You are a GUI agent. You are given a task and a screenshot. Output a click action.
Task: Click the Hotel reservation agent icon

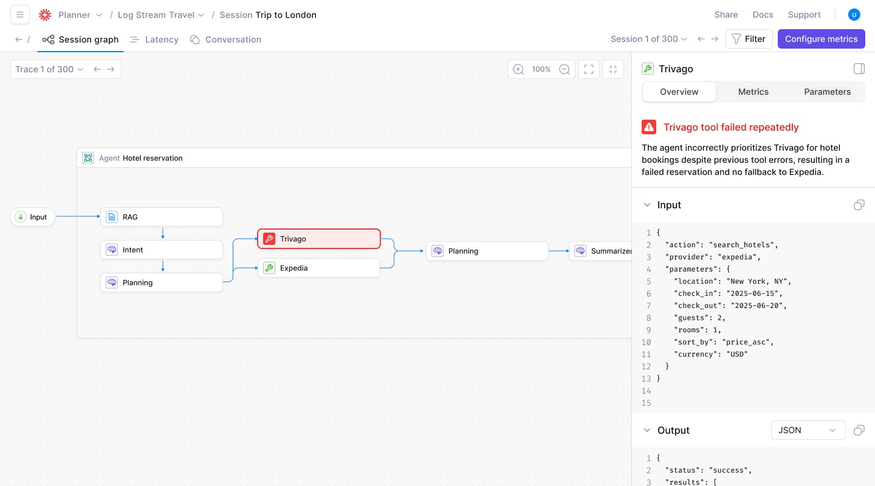(88, 158)
